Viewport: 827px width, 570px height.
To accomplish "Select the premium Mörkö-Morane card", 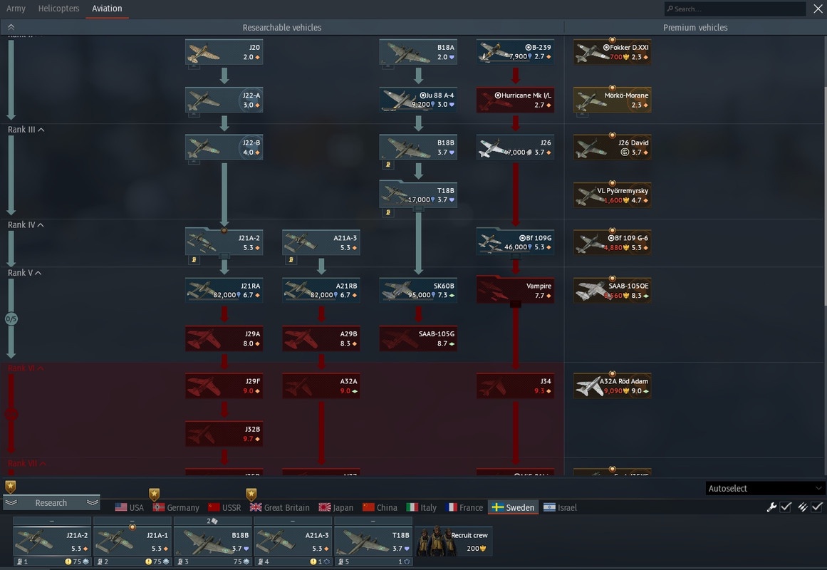I will point(613,100).
